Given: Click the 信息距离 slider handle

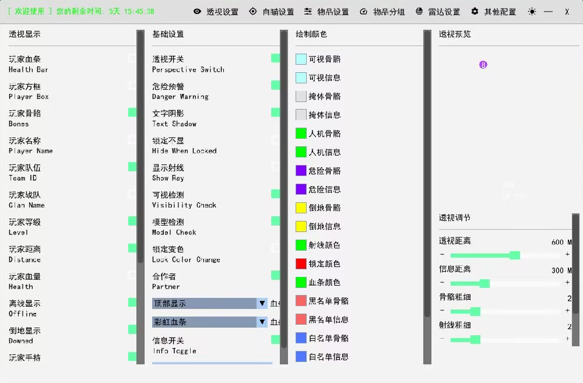Looking at the screenshot, I should [484, 283].
